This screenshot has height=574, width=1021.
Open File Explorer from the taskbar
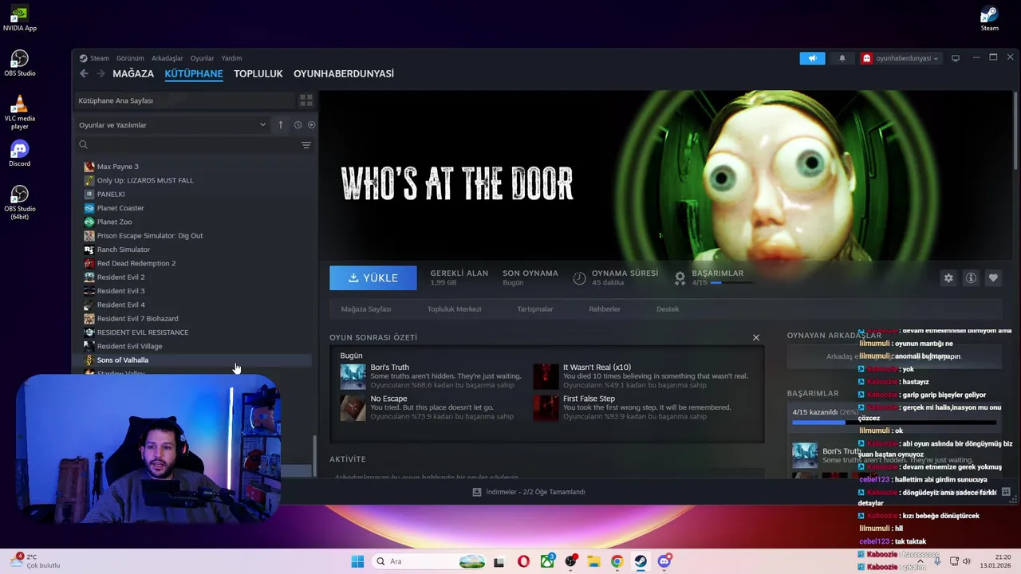[x=593, y=561]
